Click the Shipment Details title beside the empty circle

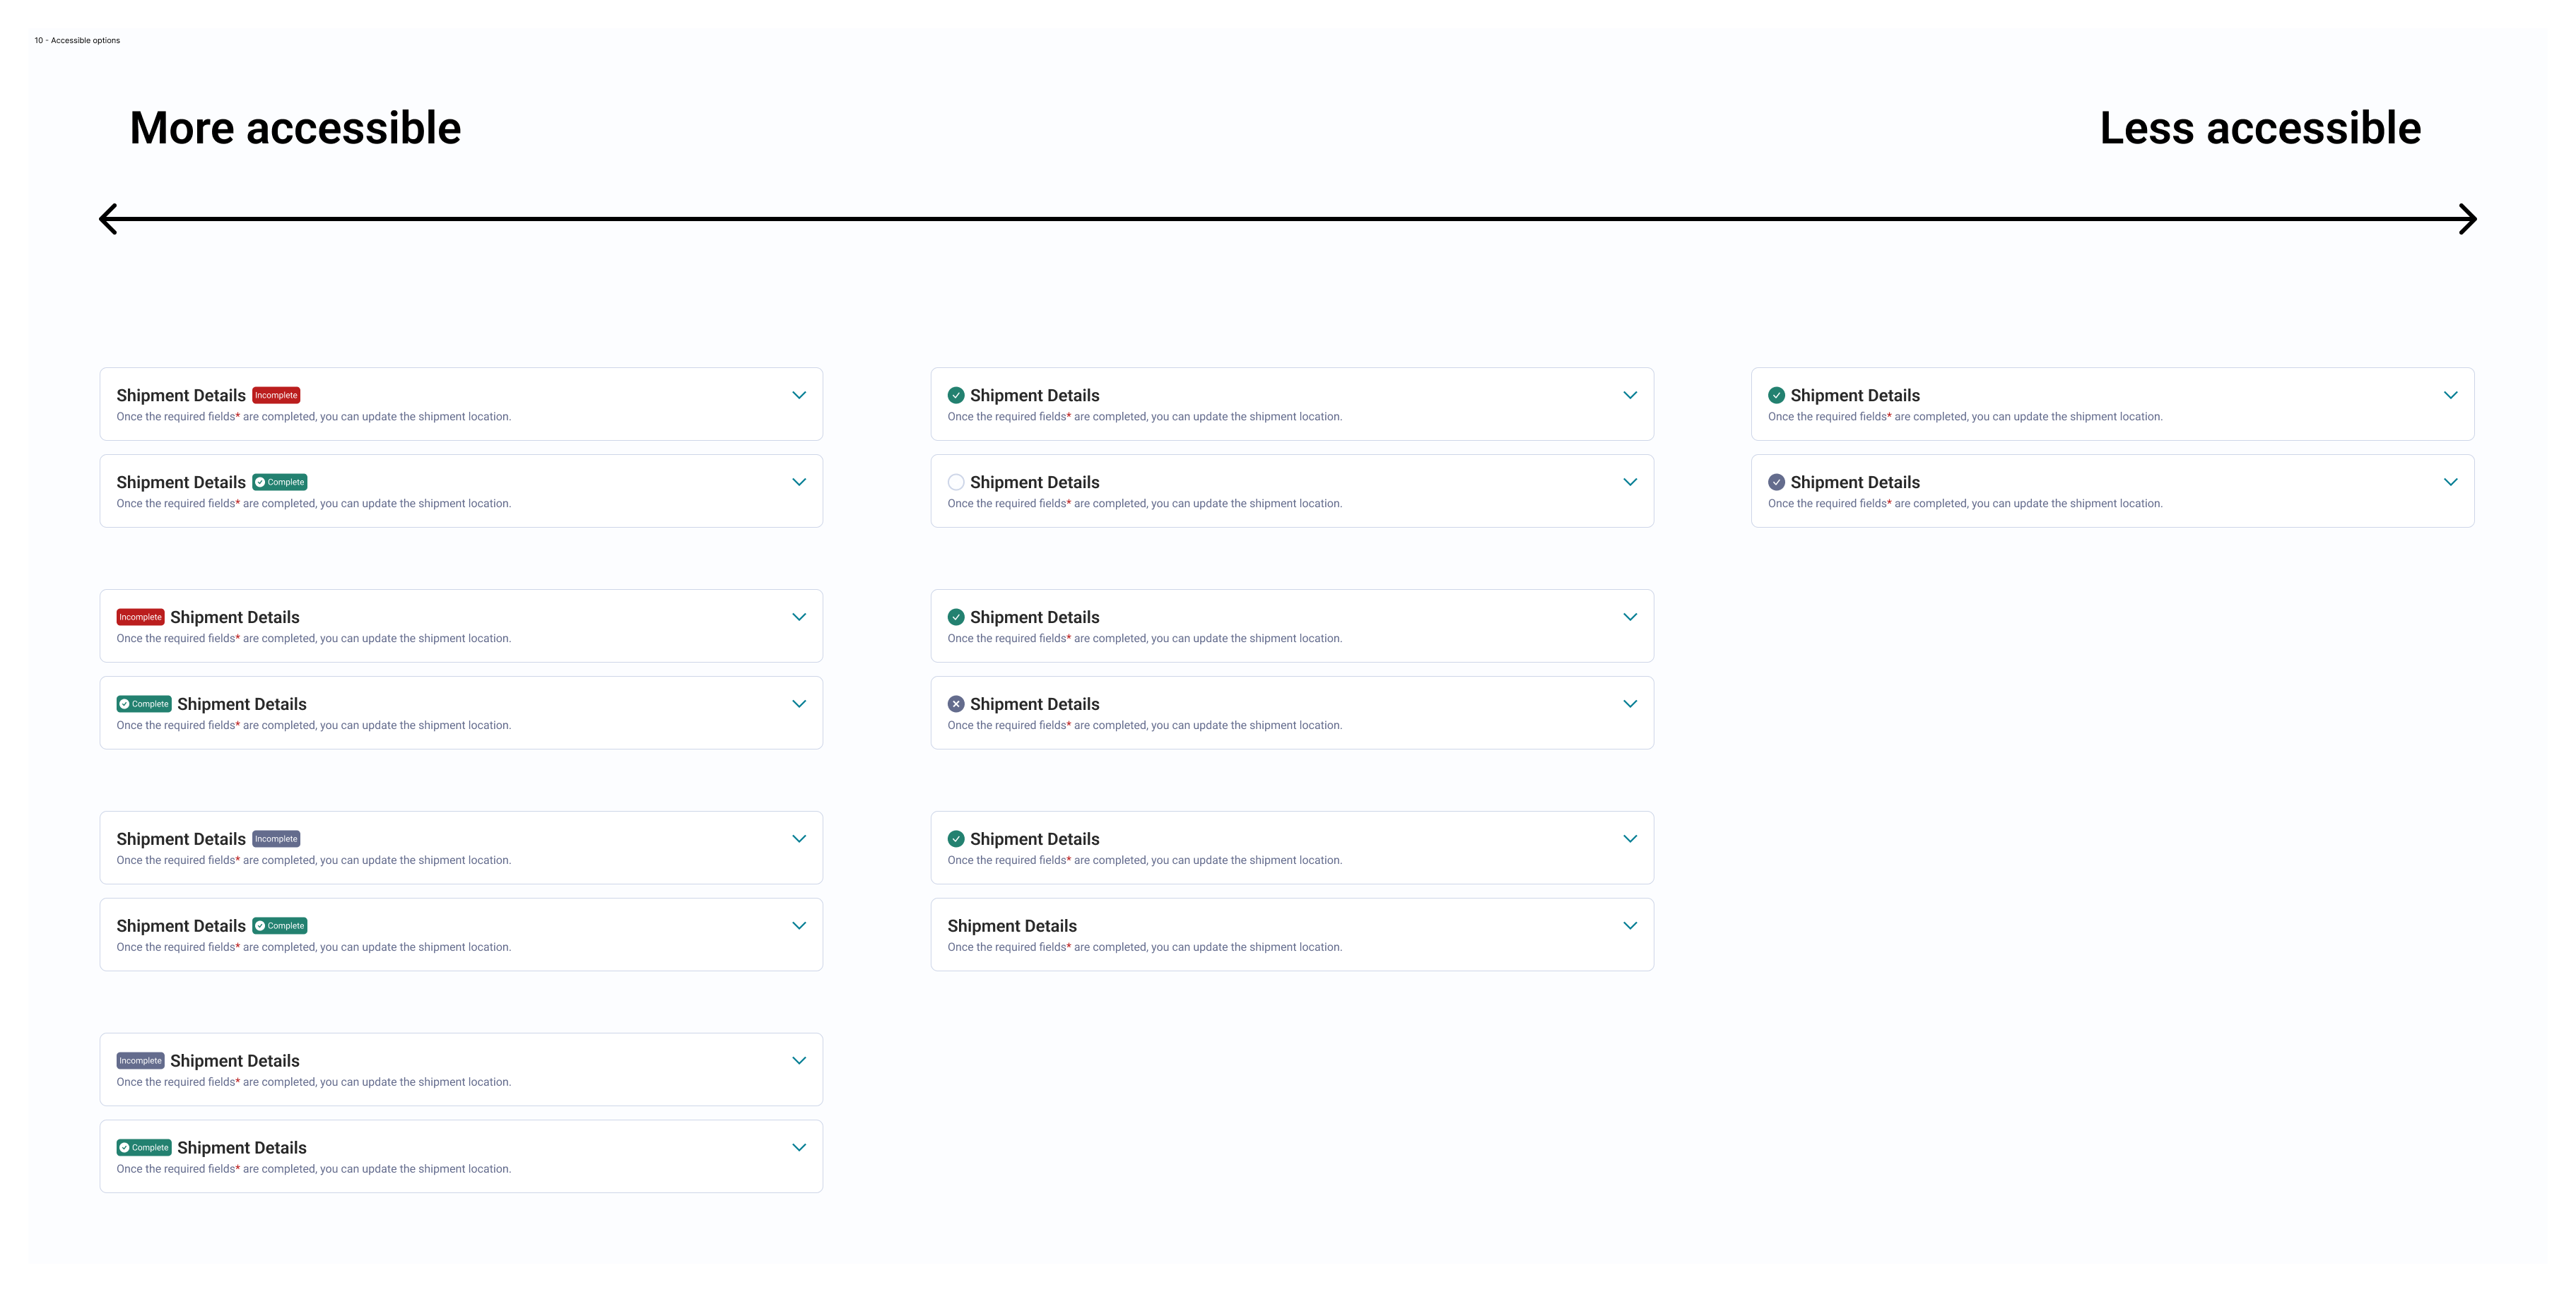[x=1034, y=482]
